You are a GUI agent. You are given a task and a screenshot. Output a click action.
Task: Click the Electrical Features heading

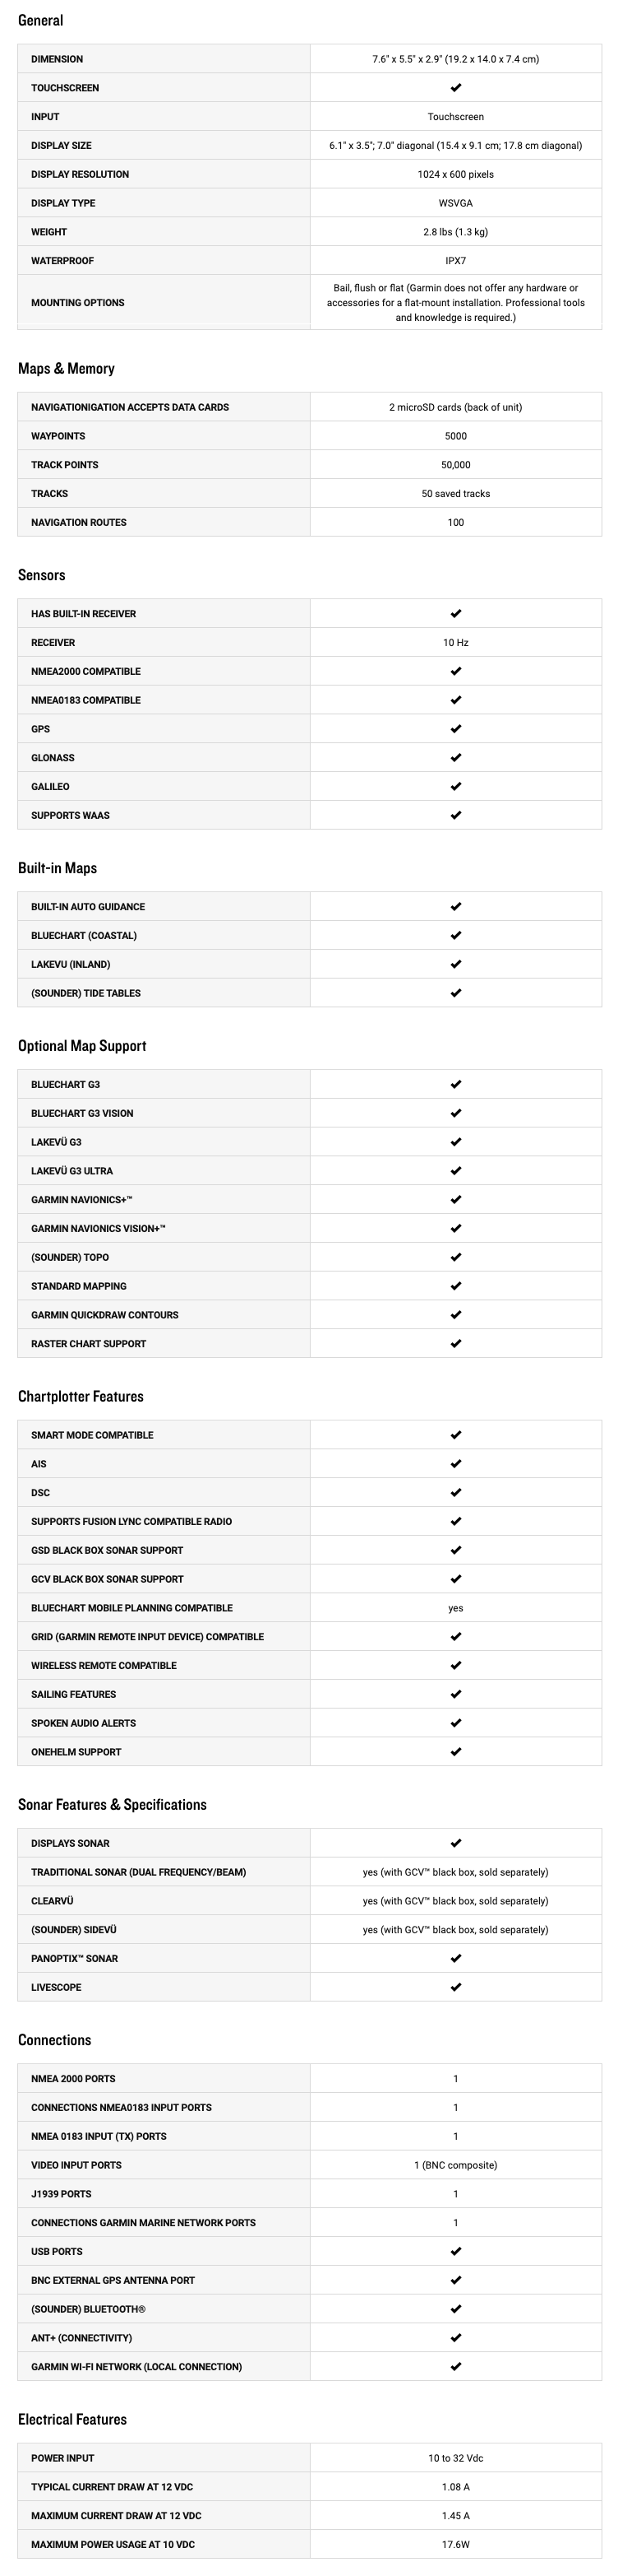coord(71,2420)
